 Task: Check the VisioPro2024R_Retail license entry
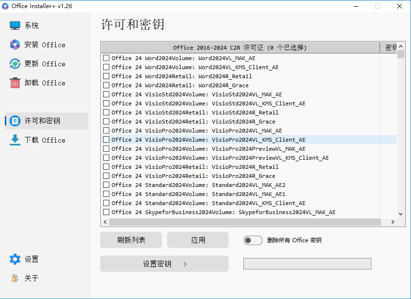(106, 166)
